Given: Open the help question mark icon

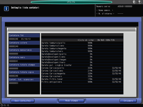Looking at the screenshot, I should pos(139,2).
